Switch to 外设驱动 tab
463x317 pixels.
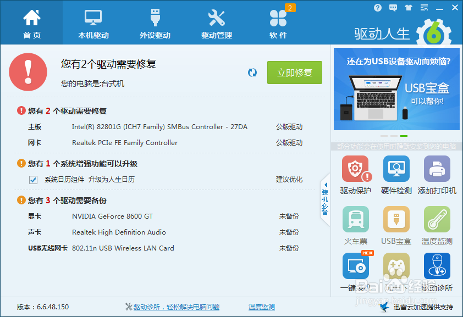pos(155,23)
